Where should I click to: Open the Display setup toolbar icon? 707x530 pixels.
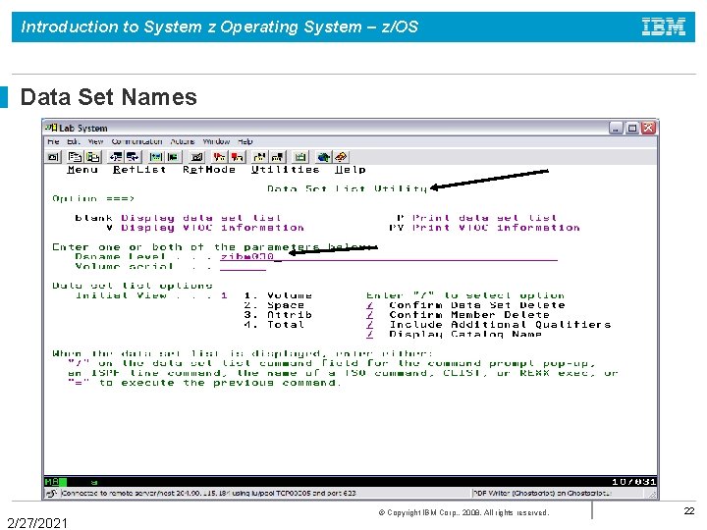click(156, 157)
